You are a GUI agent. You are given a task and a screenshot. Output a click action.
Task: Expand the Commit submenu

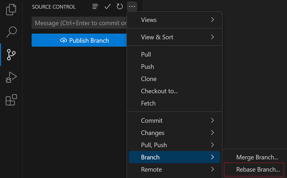tap(174, 121)
